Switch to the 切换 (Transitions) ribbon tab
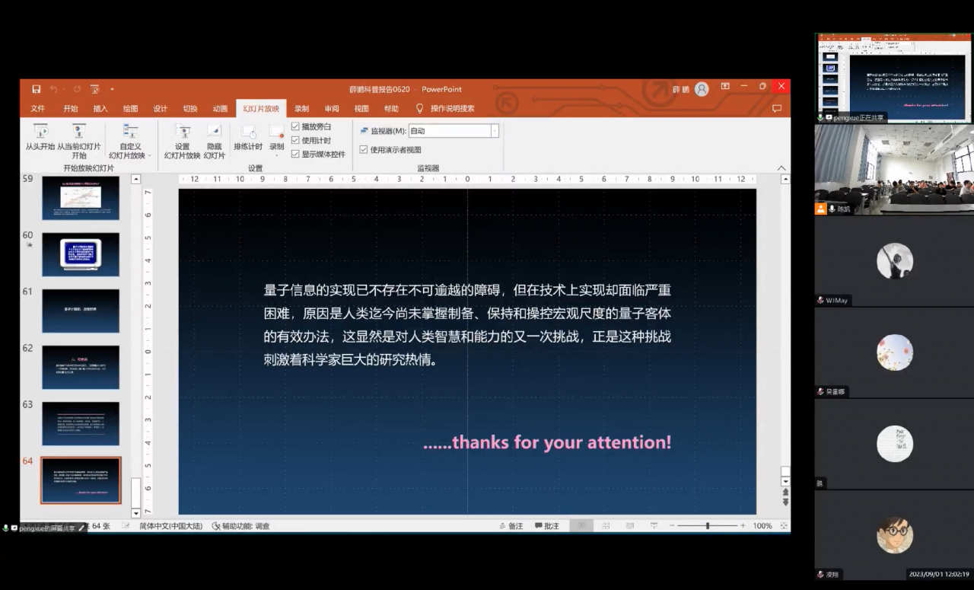 (x=189, y=108)
